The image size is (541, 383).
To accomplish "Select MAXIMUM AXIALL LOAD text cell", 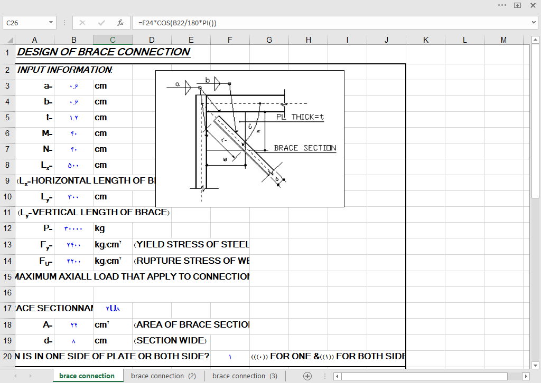I will point(133,277).
